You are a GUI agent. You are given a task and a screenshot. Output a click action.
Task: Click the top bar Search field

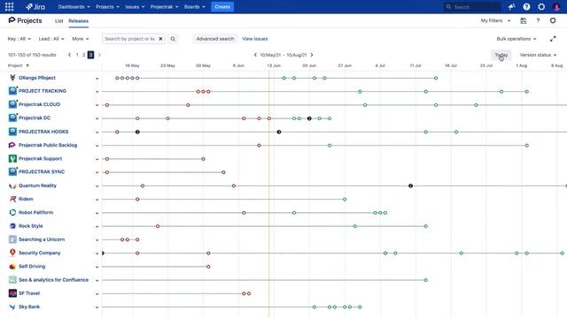(x=472, y=7)
